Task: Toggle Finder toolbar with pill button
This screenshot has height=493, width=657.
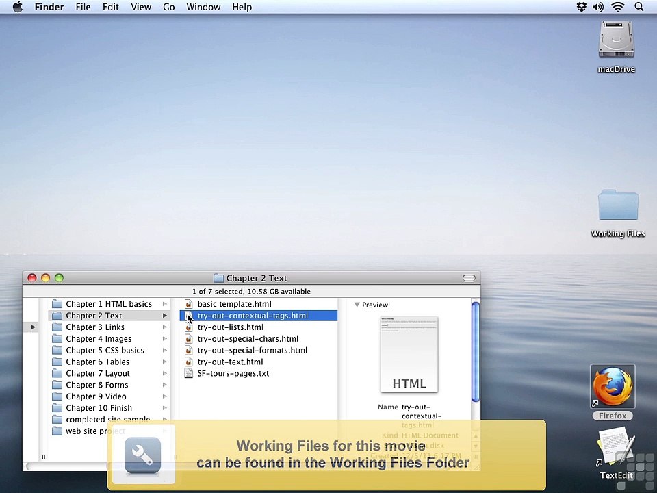Action: tap(469, 278)
